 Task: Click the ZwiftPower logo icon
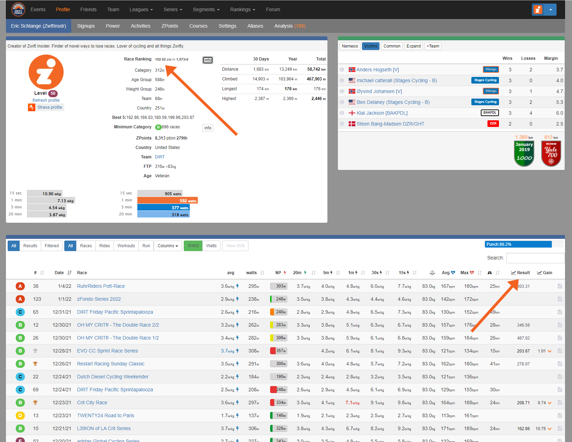point(18,9)
